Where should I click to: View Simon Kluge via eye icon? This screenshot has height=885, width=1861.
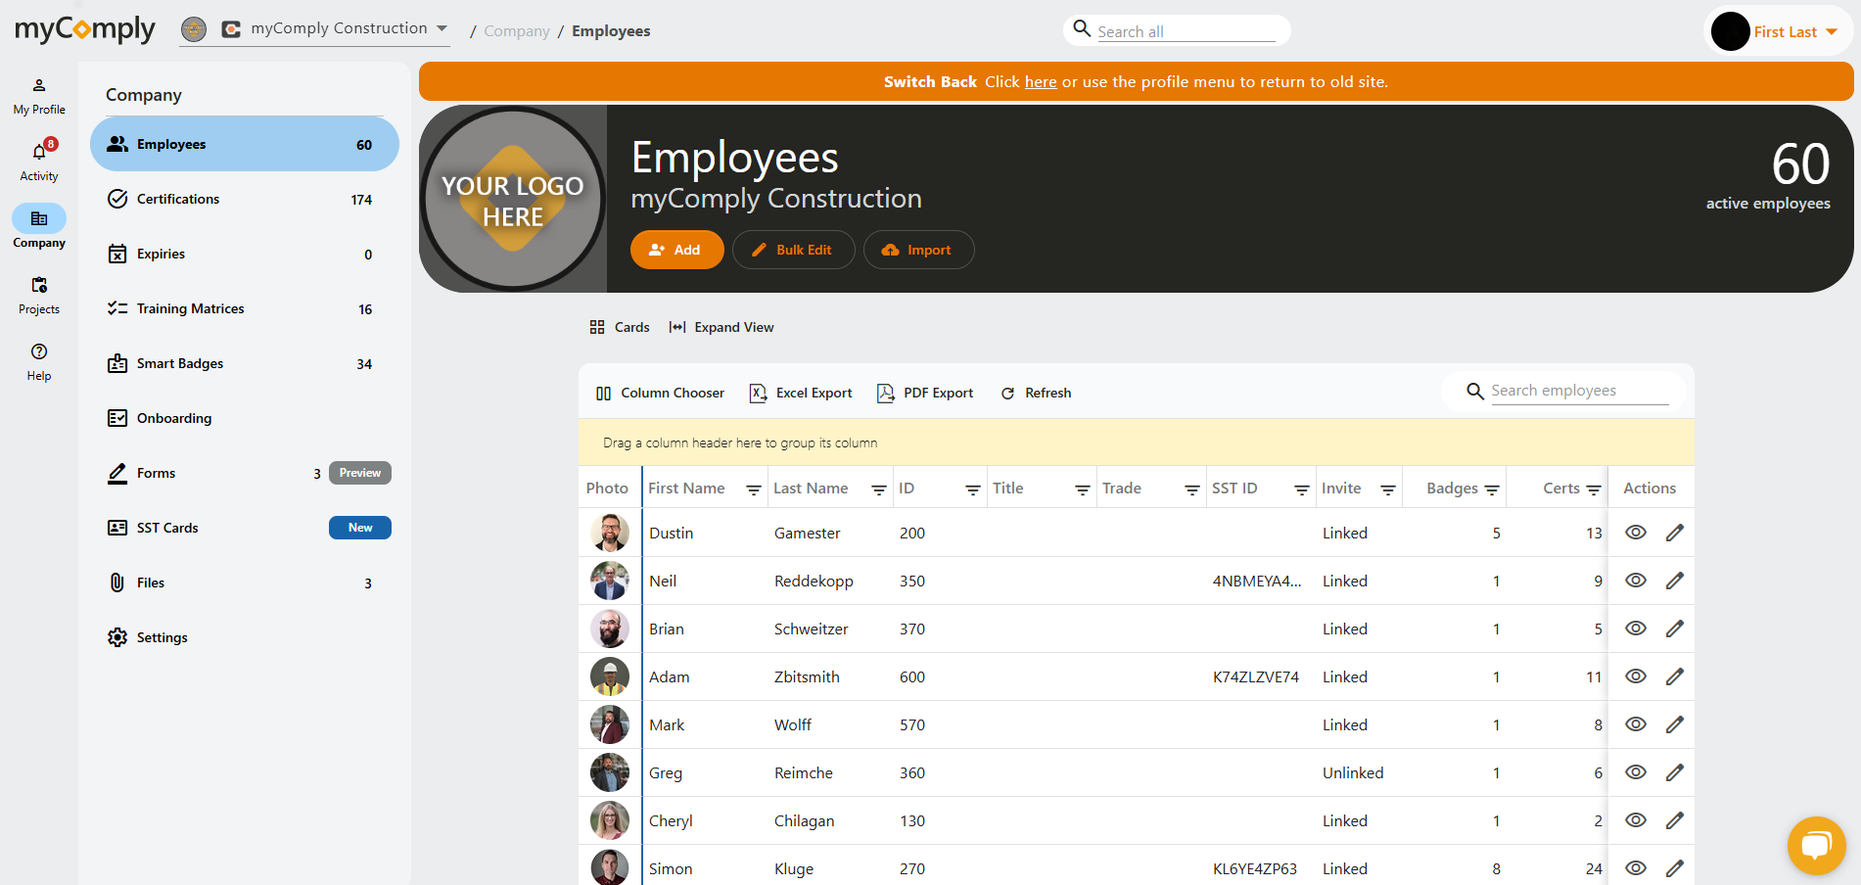pos(1636,868)
